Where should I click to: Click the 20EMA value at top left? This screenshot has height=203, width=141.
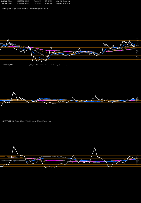[6, 1]
